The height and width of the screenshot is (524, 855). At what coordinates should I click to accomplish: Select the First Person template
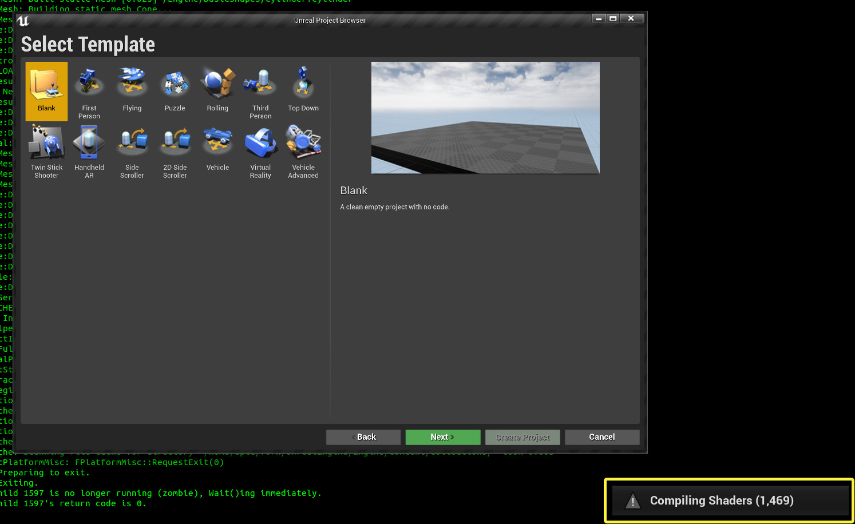pyautogui.click(x=89, y=89)
